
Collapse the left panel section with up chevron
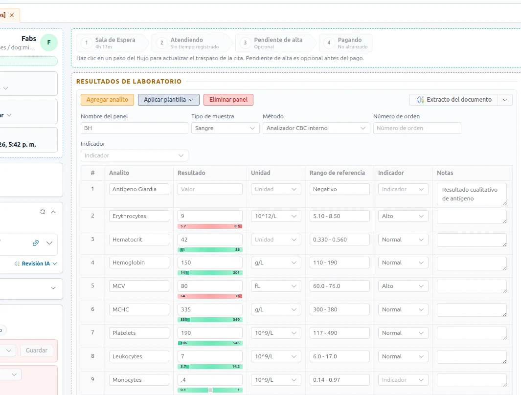[x=53, y=212]
